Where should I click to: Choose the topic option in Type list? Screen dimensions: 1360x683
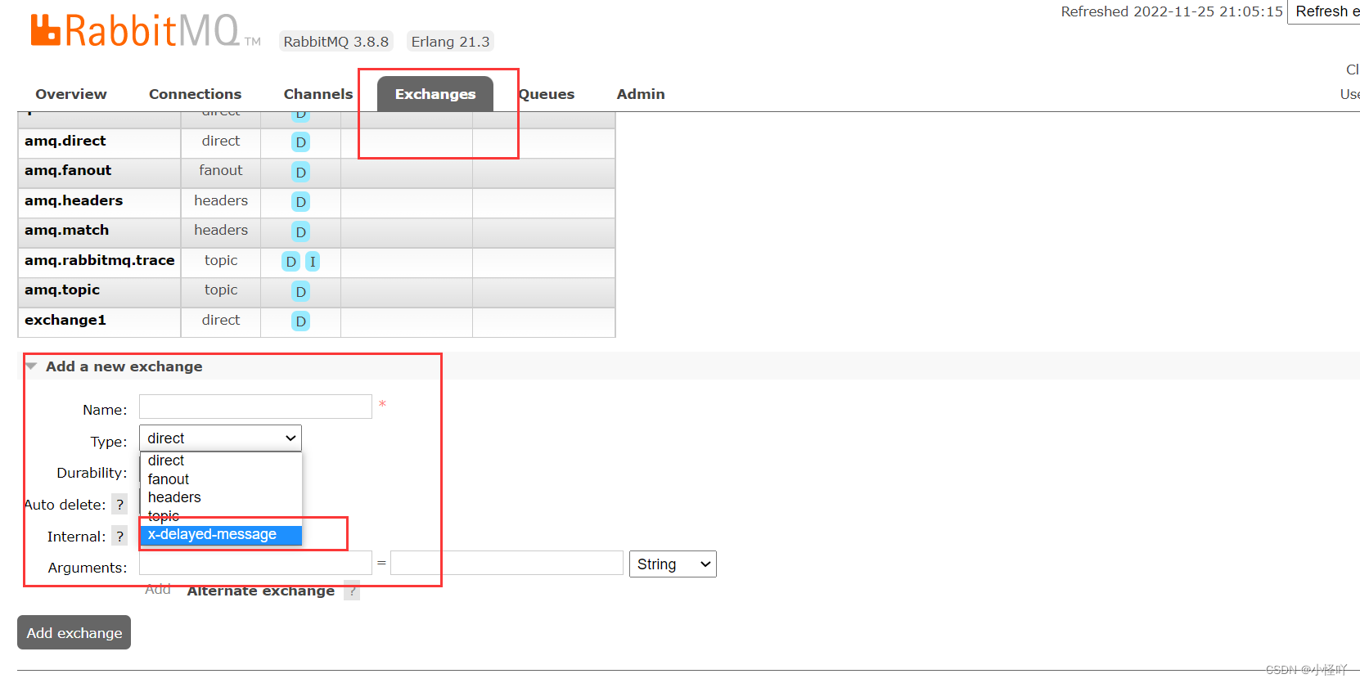(221, 516)
